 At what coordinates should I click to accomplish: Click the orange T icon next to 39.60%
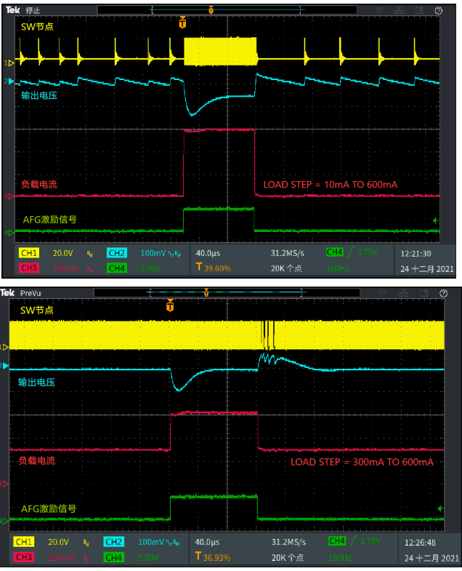[199, 267]
